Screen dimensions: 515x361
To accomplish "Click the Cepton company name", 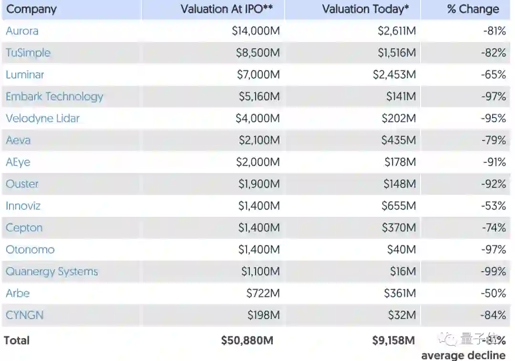I will pyautogui.click(x=24, y=228).
